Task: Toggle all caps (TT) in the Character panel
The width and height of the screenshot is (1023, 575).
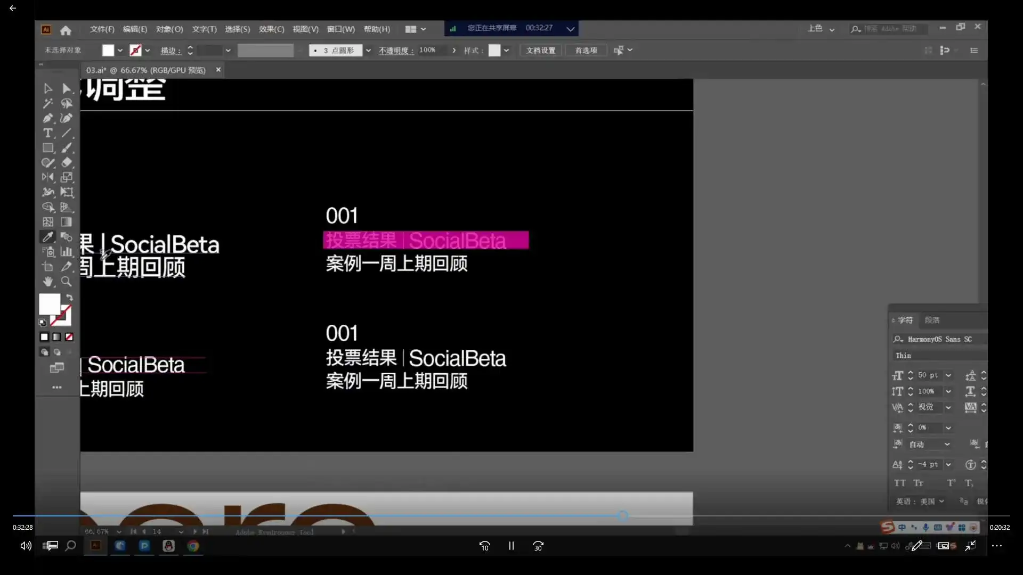Action: point(899,483)
